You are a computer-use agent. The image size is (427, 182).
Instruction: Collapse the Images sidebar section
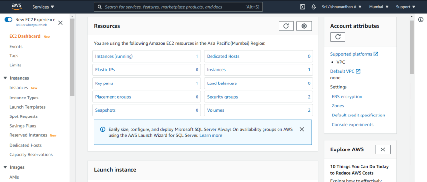[5, 167]
